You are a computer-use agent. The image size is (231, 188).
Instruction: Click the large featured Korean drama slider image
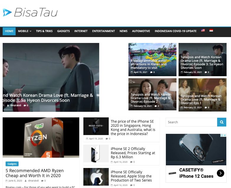[51, 77]
